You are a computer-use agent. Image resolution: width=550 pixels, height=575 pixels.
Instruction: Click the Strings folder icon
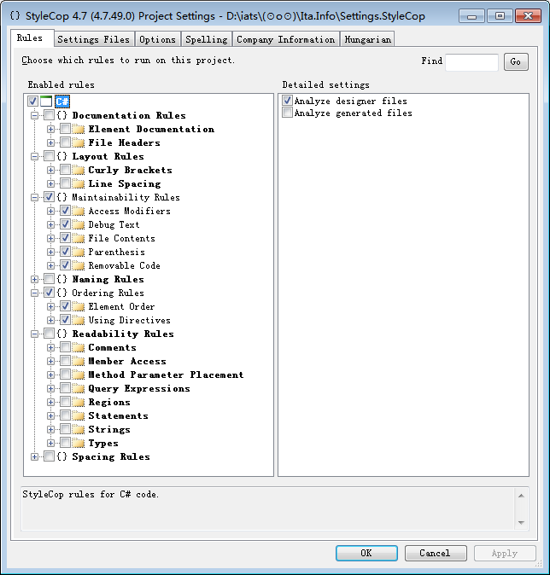pyautogui.click(x=79, y=429)
